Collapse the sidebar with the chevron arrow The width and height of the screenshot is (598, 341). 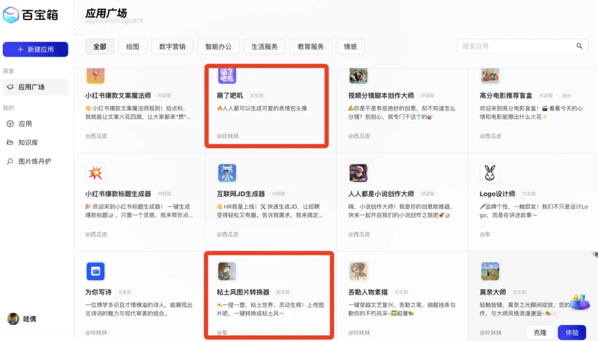point(74,29)
